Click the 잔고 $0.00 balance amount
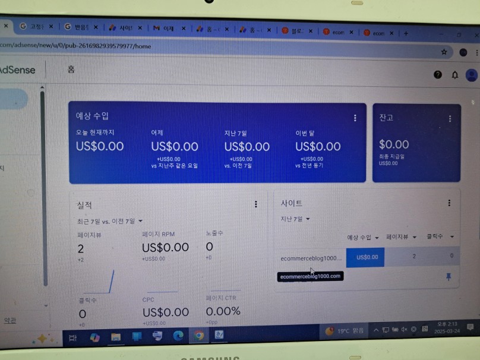The width and height of the screenshot is (480, 360). coord(394,144)
